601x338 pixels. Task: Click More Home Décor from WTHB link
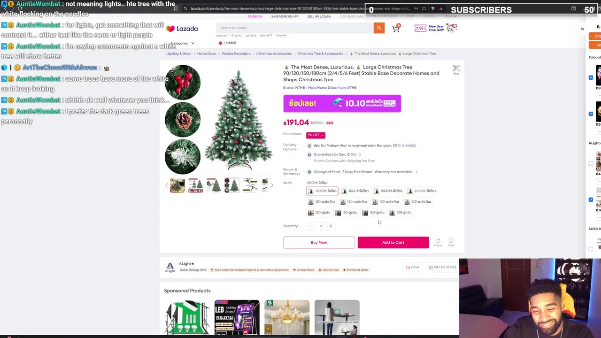tap(332, 88)
